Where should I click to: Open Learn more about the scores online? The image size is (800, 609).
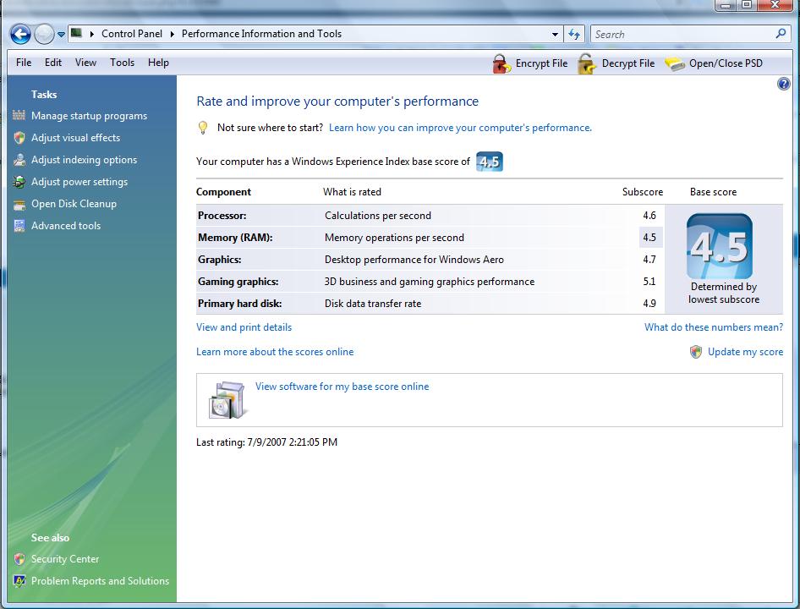pos(275,352)
